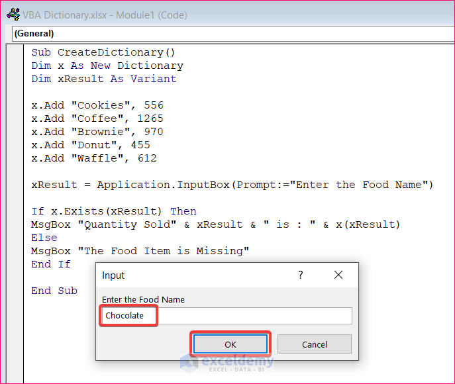
Task: Click the If x.Exists(xResult) Then line
Action: [x=114, y=211]
